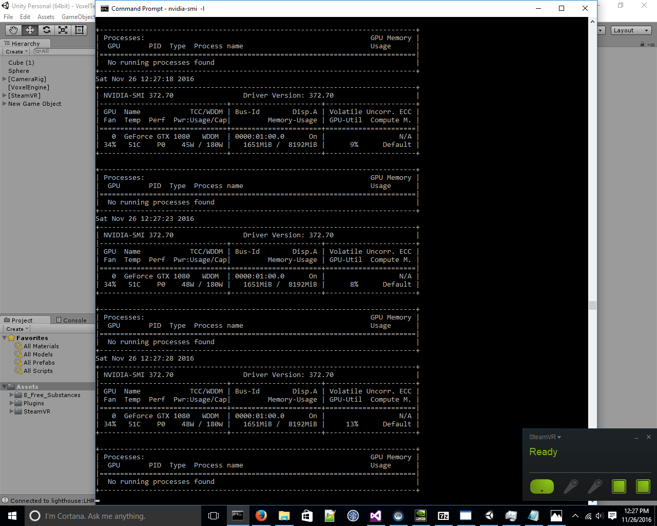The height and width of the screenshot is (526, 657).
Task: Open the Edit menu in Unity
Action: 25,17
